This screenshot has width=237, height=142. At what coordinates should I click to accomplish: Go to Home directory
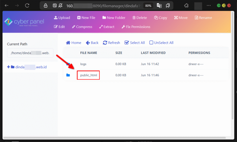click(x=74, y=43)
